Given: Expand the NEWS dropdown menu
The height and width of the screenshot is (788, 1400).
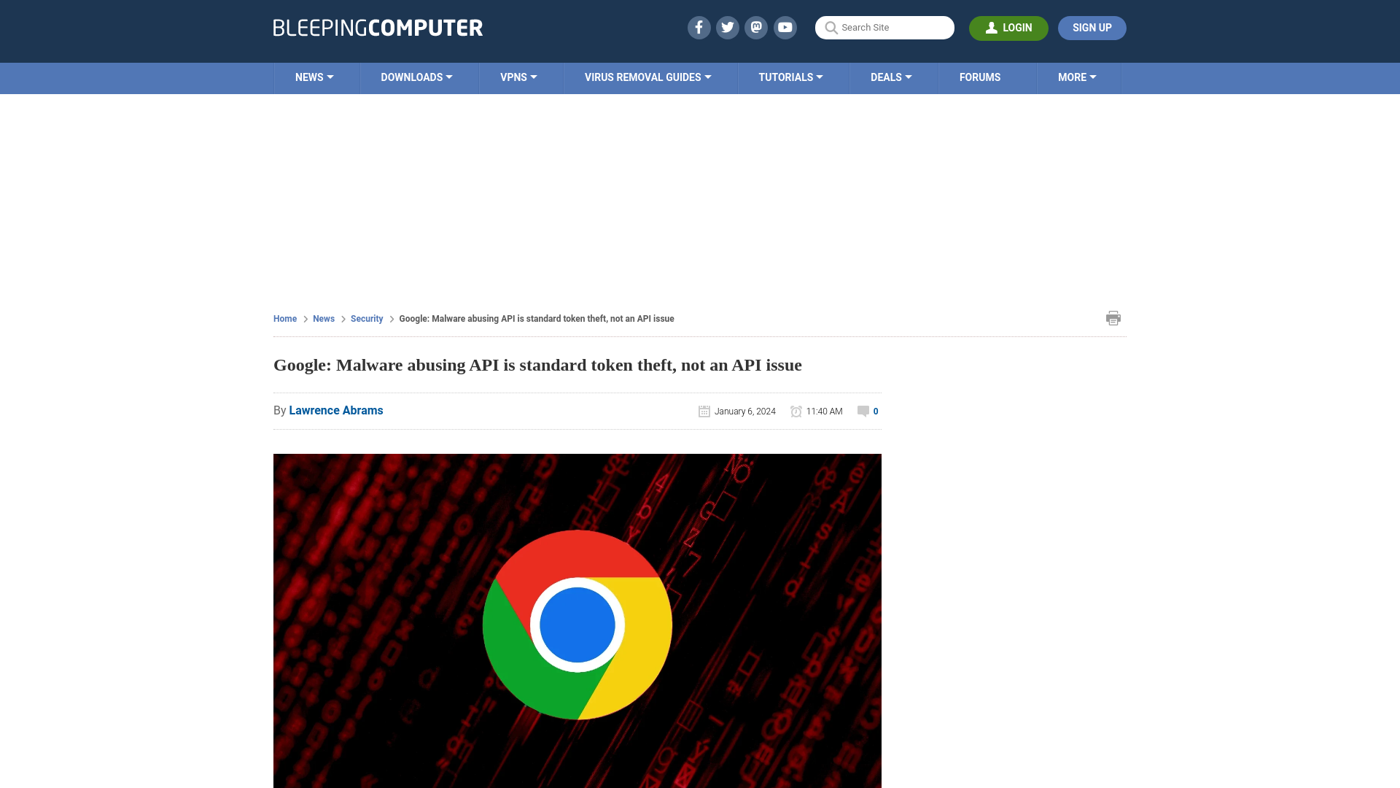Looking at the screenshot, I should tap(314, 77).
